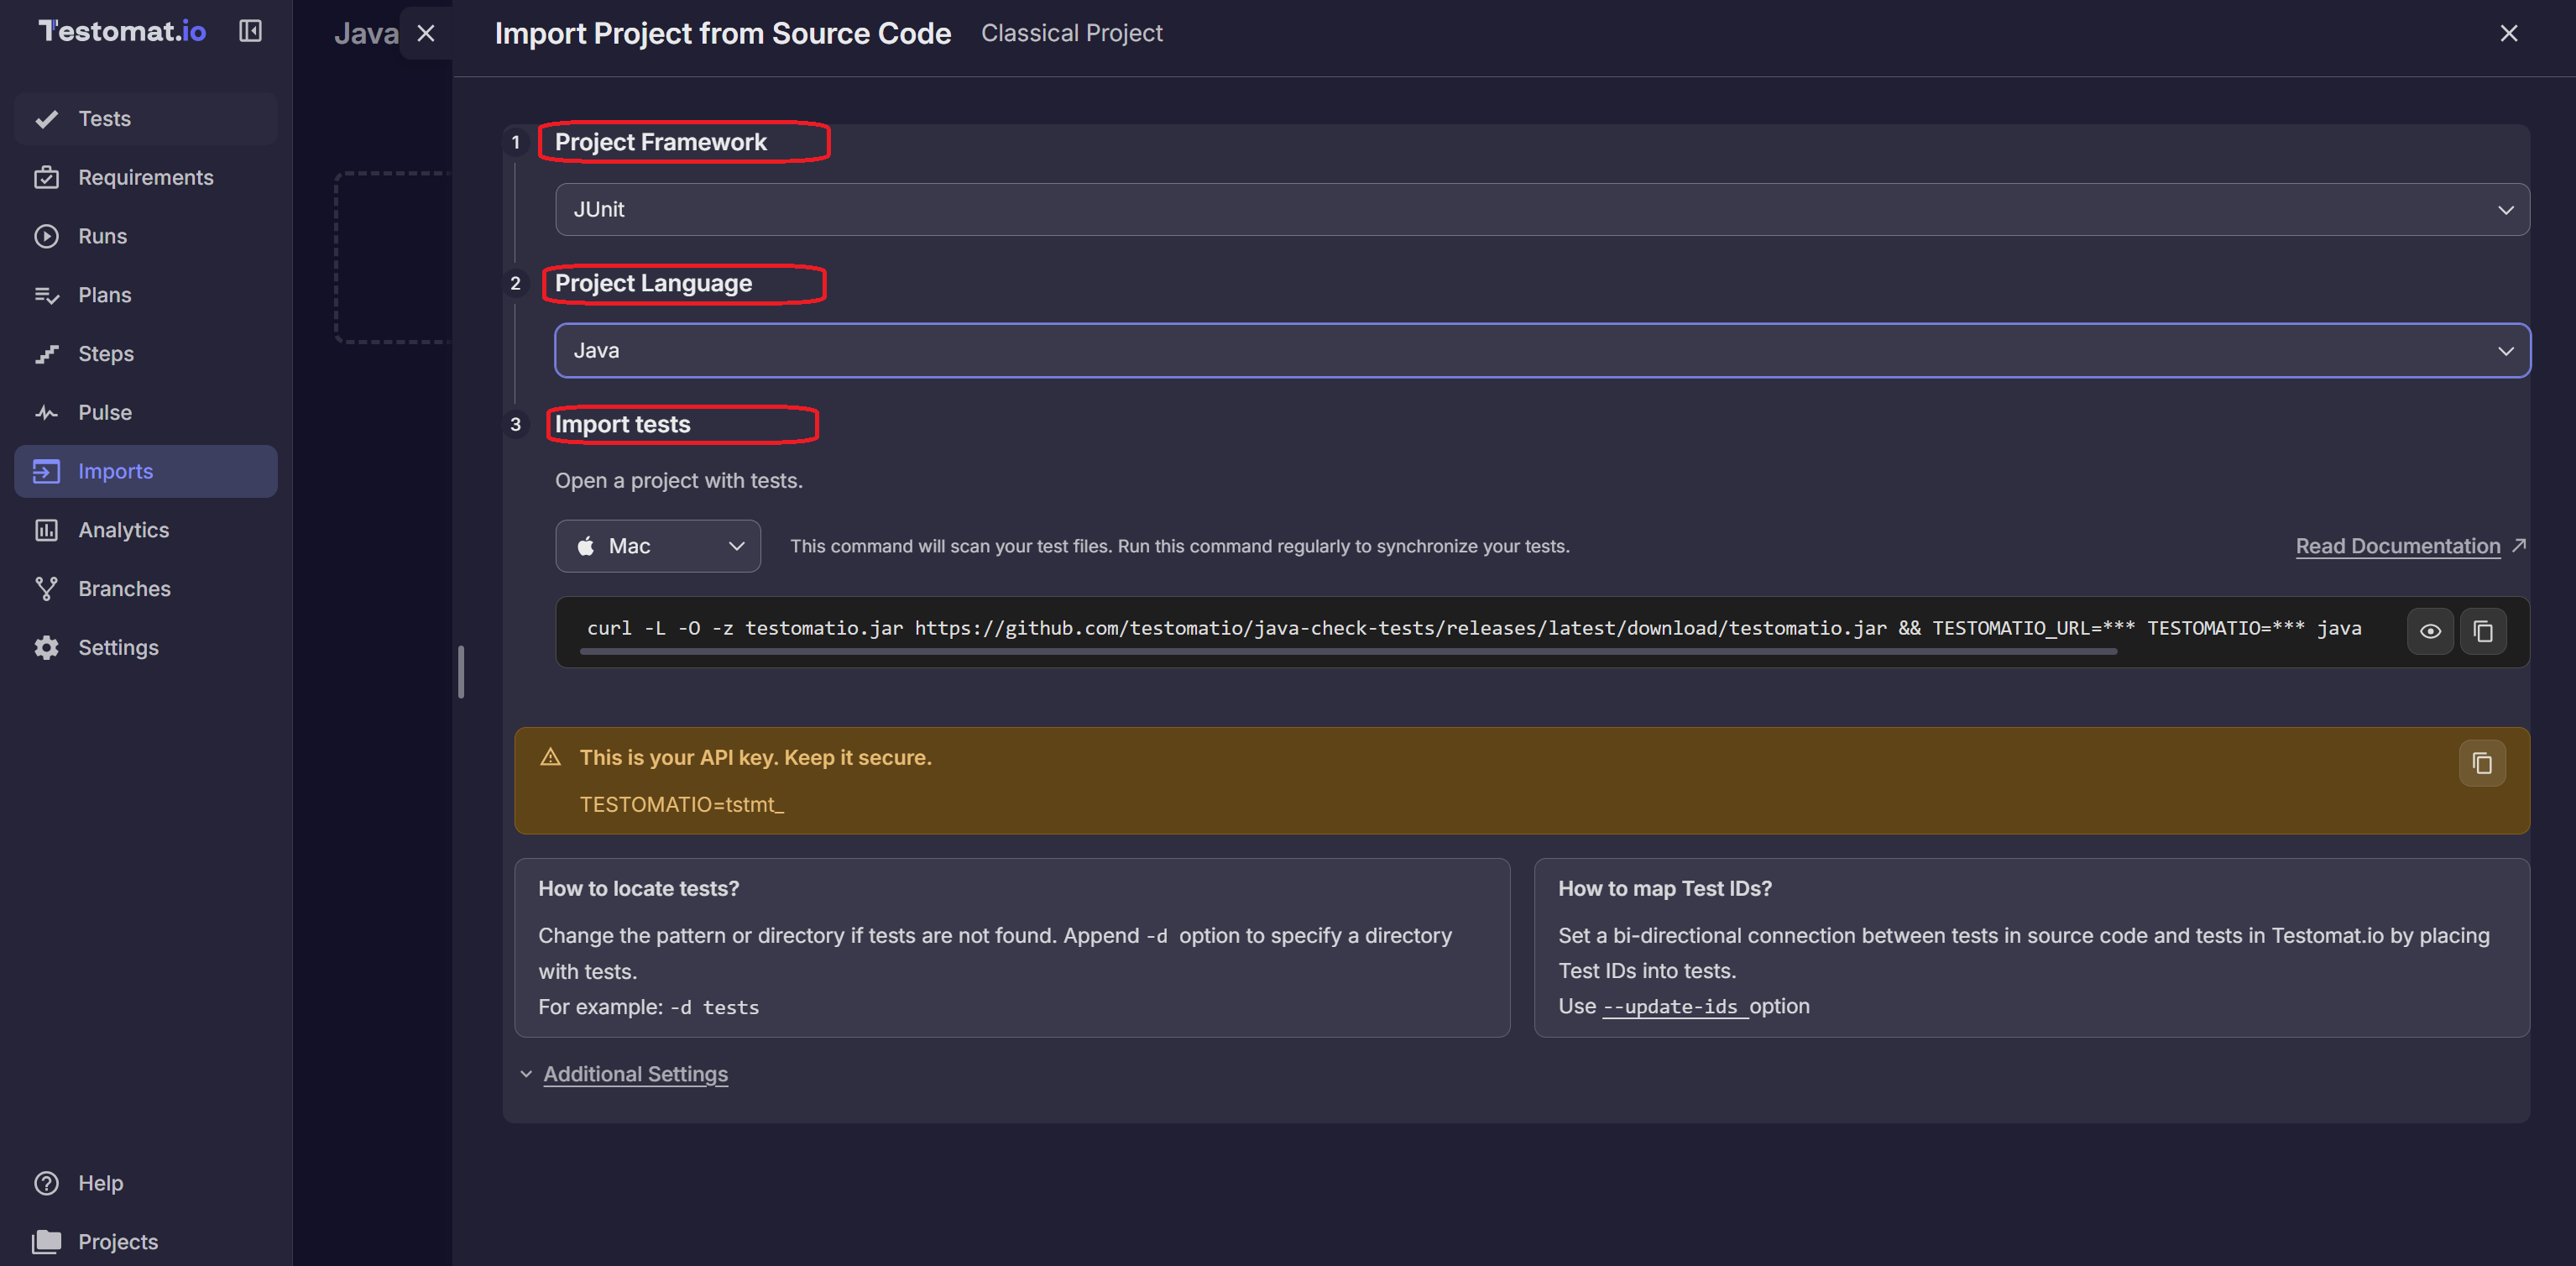This screenshot has height=1266, width=2576.
Task: Select the Imports sidebar item
Action: 146,471
